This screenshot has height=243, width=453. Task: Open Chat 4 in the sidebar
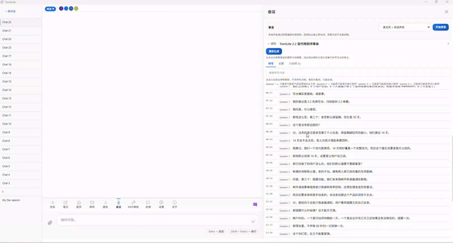tap(21, 175)
